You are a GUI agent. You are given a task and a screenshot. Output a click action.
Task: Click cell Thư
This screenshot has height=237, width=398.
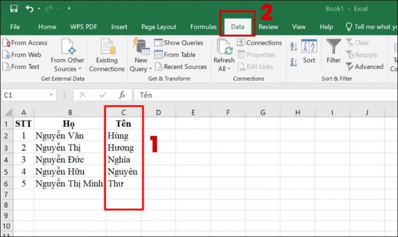point(123,184)
